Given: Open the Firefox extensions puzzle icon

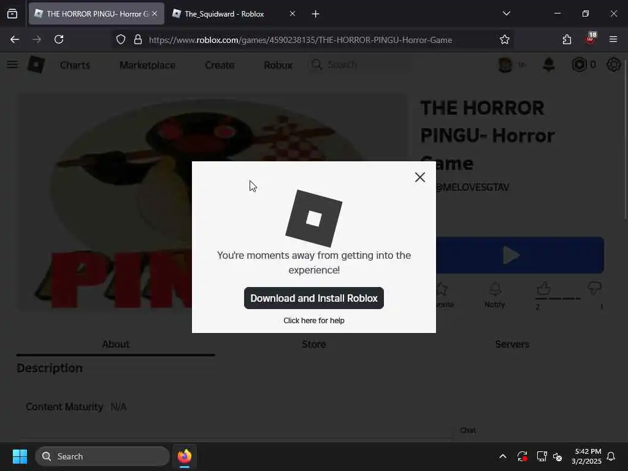Looking at the screenshot, I should [x=567, y=39].
